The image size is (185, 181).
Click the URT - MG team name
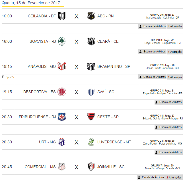tap(47, 142)
